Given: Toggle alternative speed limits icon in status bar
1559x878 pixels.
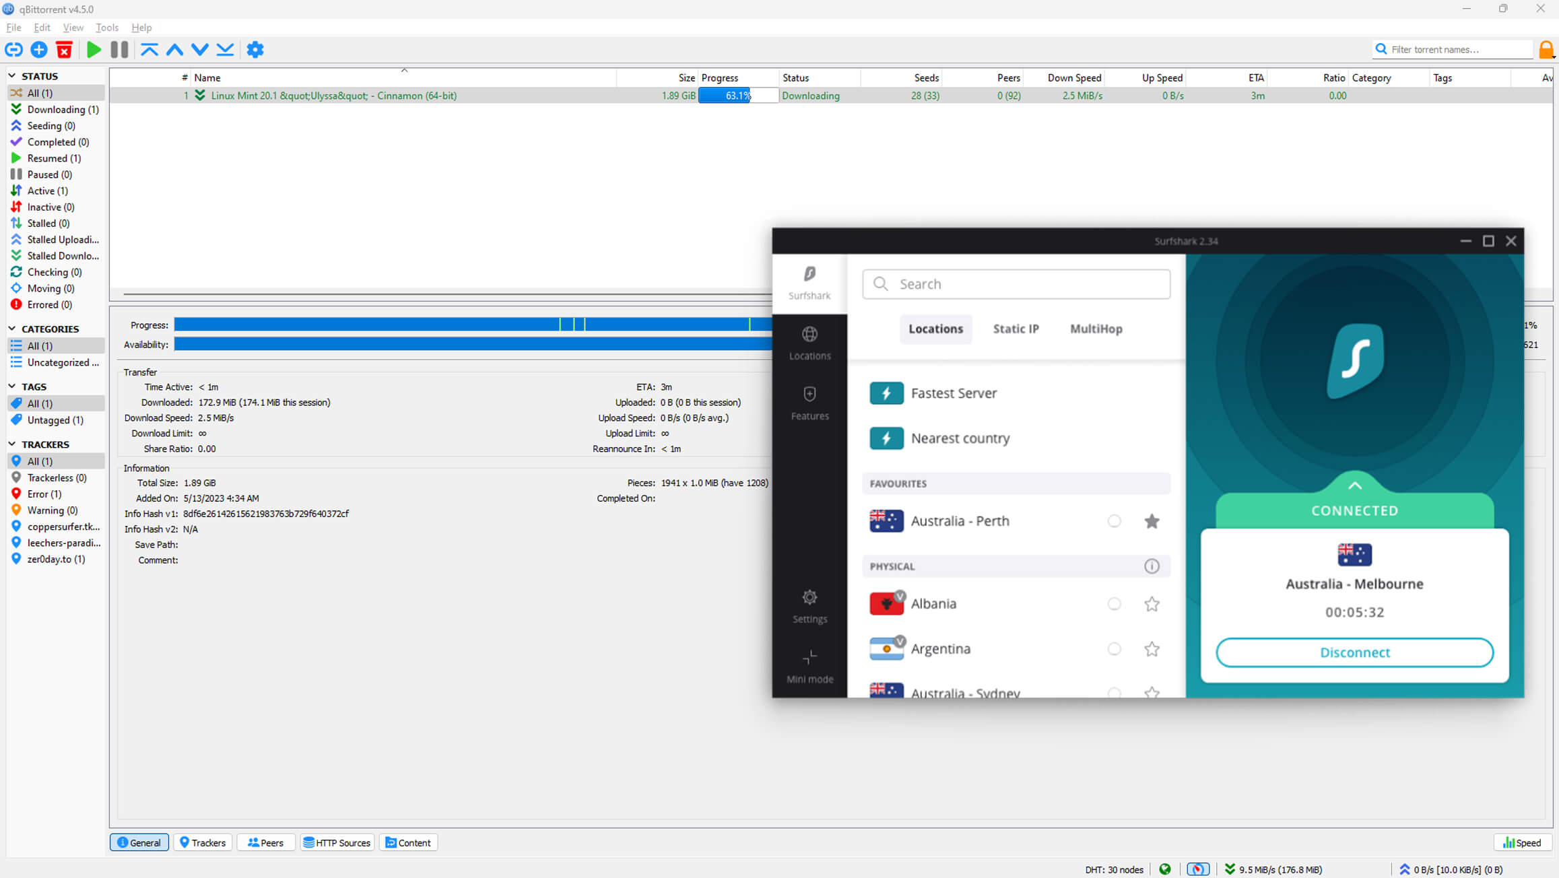Looking at the screenshot, I should tap(1197, 869).
